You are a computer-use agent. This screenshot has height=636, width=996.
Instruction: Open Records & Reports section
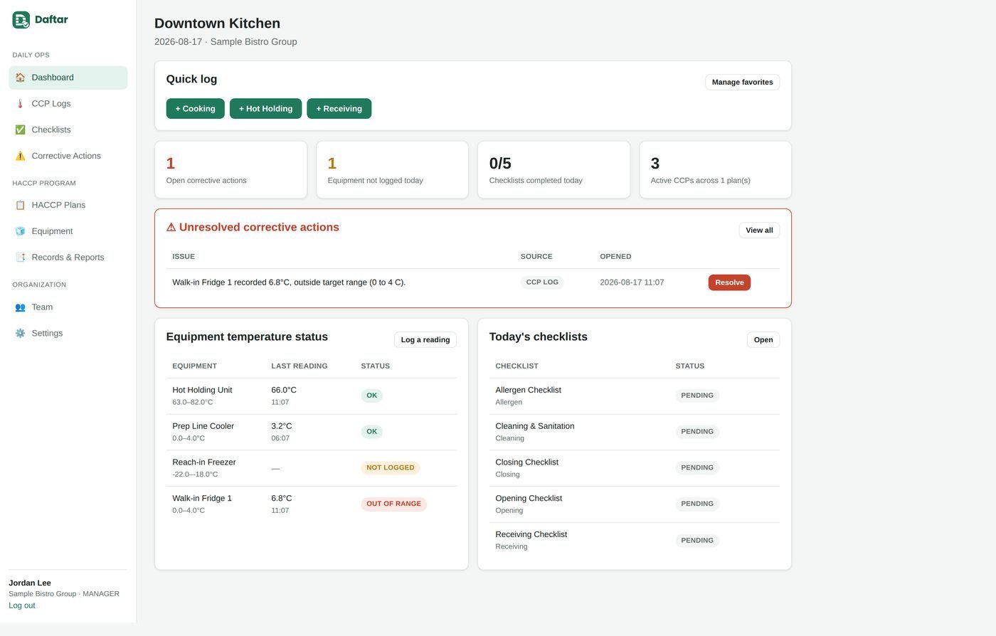(x=68, y=258)
